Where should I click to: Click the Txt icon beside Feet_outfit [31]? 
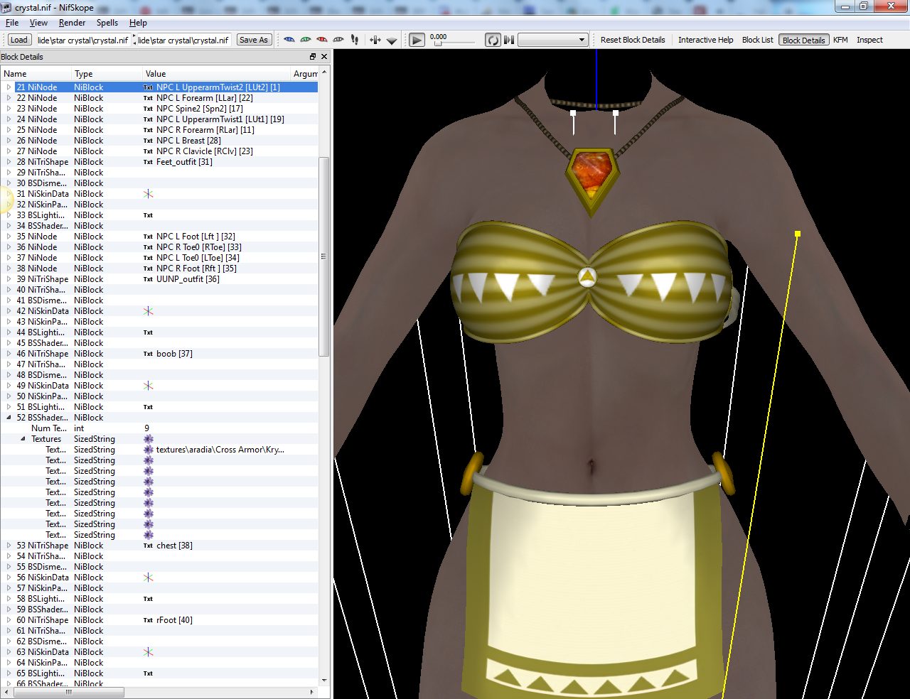coord(148,162)
